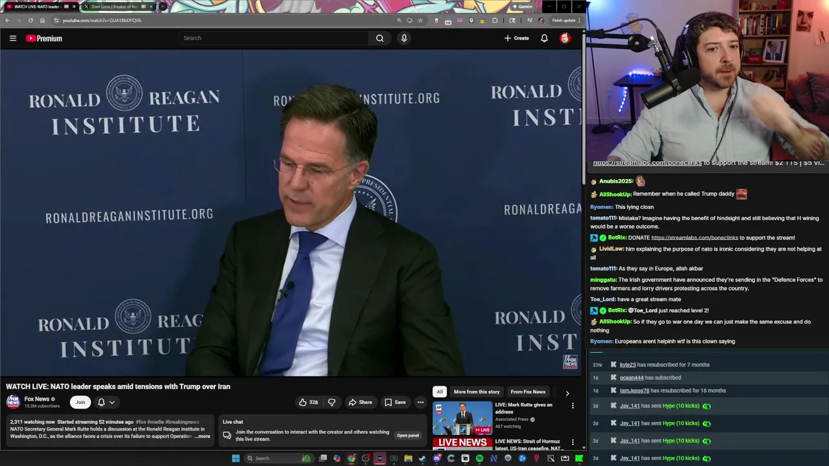829x466 pixels.
Task: Open the Fox News channel avatar
Action: pyautogui.click(x=13, y=402)
